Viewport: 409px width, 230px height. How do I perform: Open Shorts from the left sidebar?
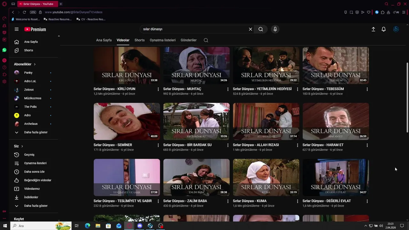click(x=34, y=50)
